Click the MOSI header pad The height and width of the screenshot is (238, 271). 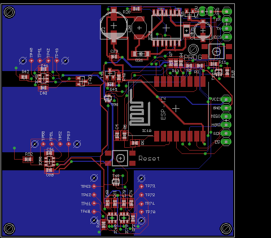226,125
